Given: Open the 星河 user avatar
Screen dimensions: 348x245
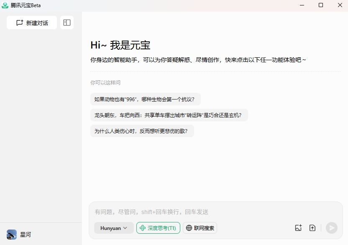Looking at the screenshot, I should pyautogui.click(x=12, y=235).
